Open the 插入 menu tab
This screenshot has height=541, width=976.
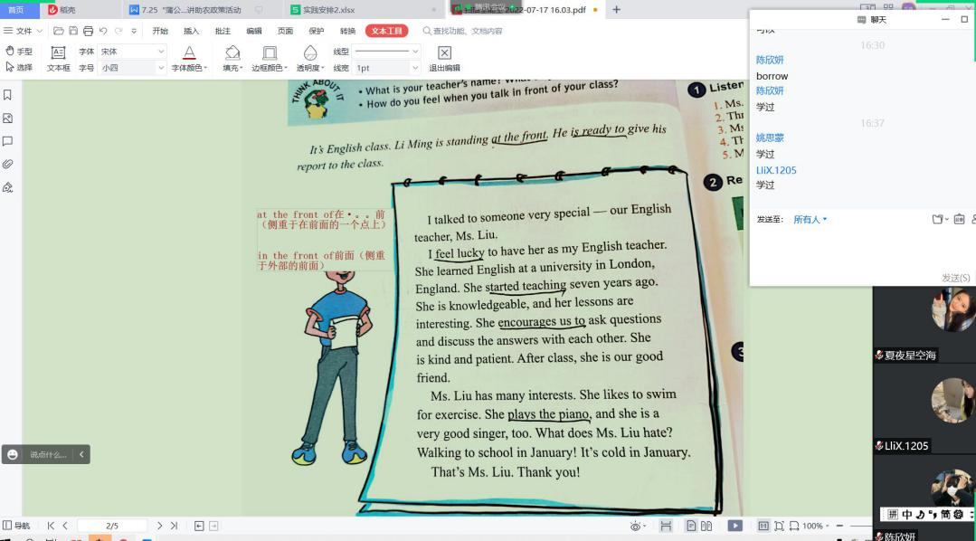tap(191, 31)
